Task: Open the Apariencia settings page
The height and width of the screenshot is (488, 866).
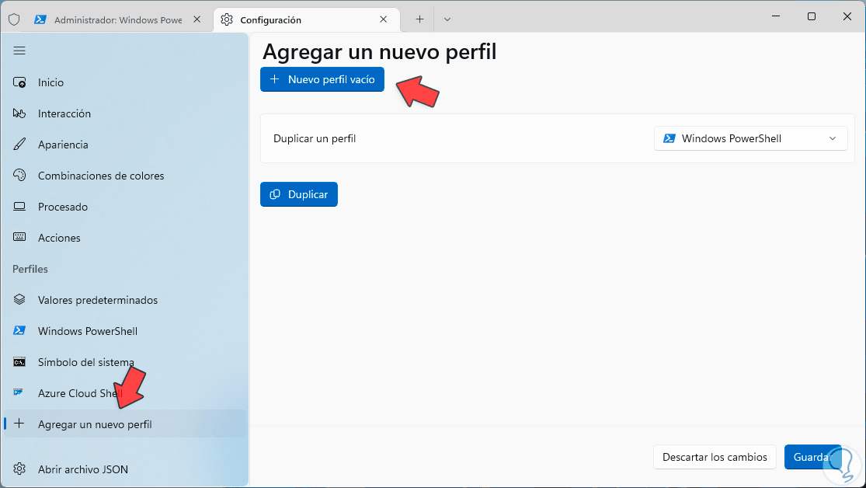Action: (x=125, y=145)
